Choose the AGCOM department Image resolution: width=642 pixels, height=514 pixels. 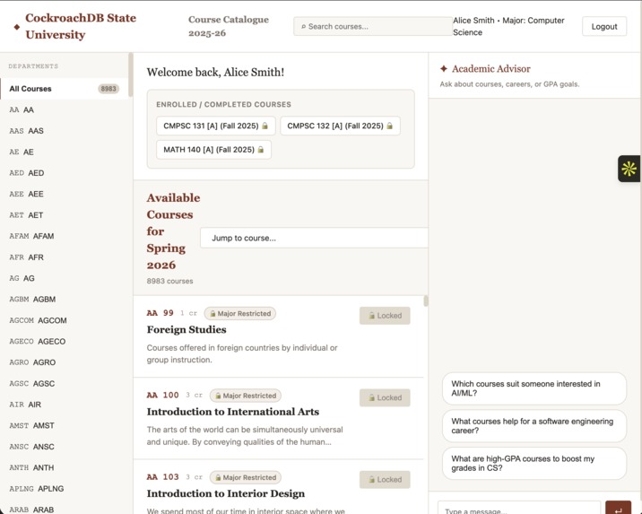65,320
